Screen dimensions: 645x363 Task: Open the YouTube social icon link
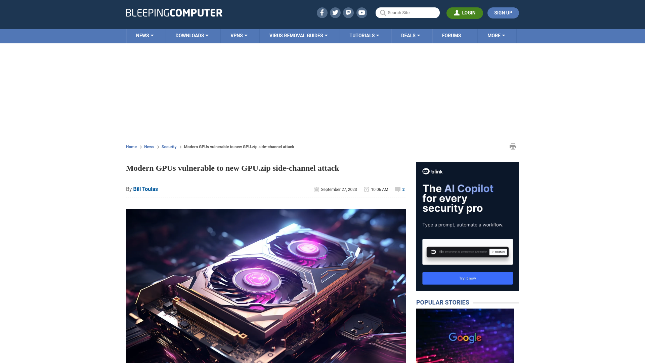tap(362, 12)
